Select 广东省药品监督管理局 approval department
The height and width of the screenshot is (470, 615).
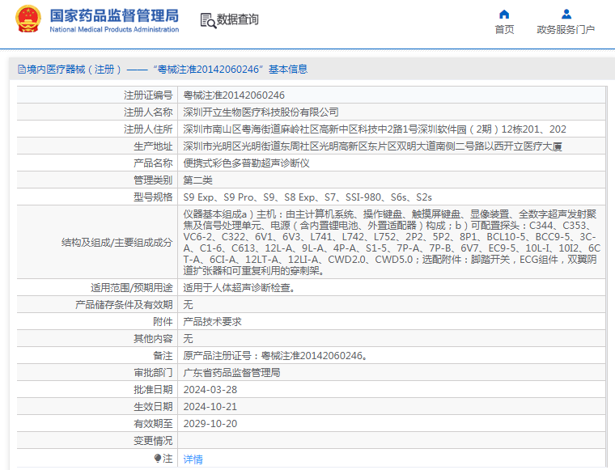click(x=231, y=372)
